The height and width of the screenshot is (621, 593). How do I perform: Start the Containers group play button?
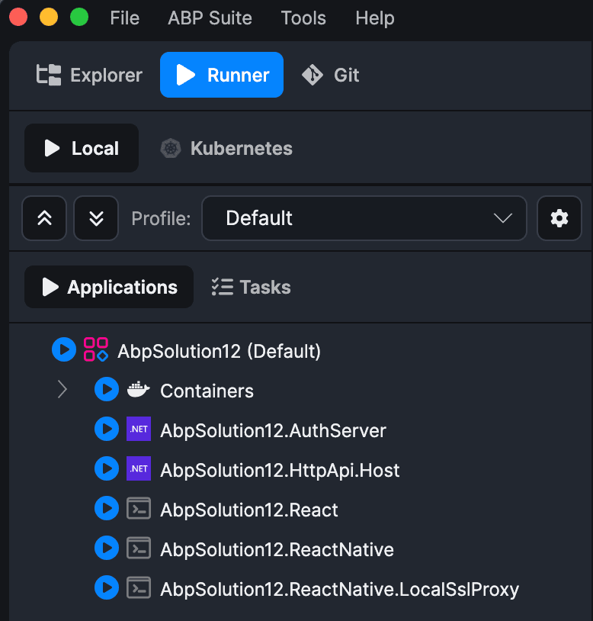click(107, 389)
